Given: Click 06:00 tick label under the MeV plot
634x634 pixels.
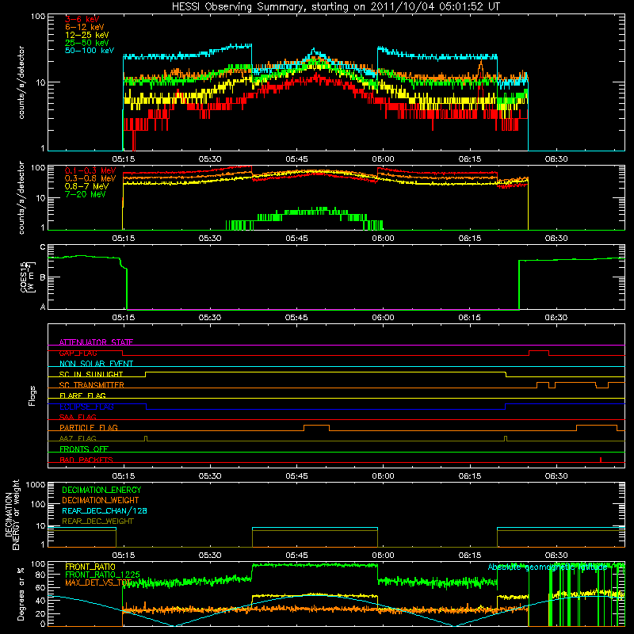Looking at the screenshot, I should pos(383,239).
